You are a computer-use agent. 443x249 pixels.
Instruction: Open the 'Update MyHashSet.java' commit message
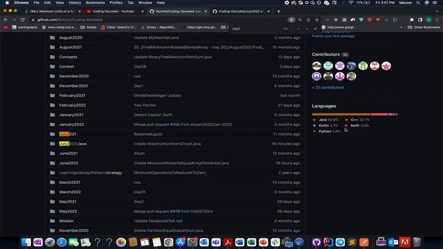point(156,37)
